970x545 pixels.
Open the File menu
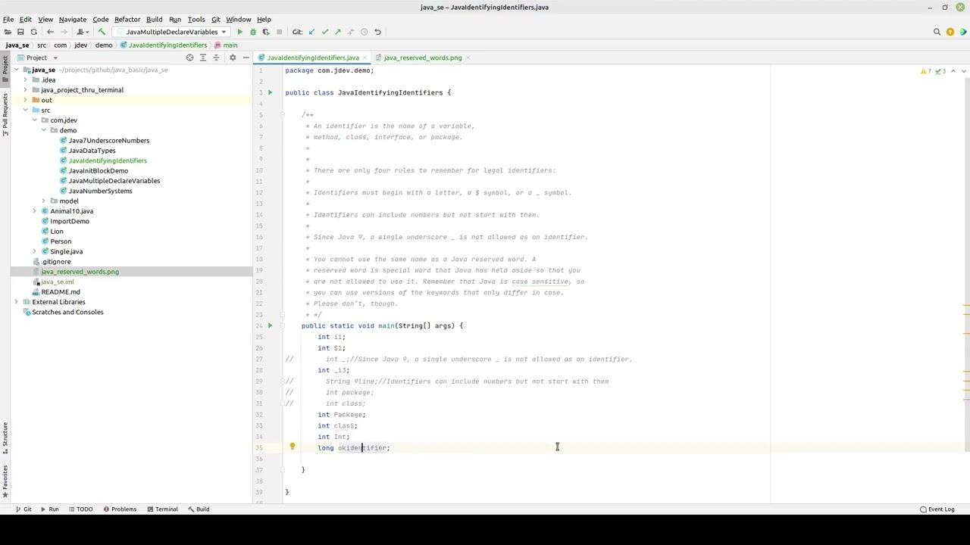(x=8, y=19)
